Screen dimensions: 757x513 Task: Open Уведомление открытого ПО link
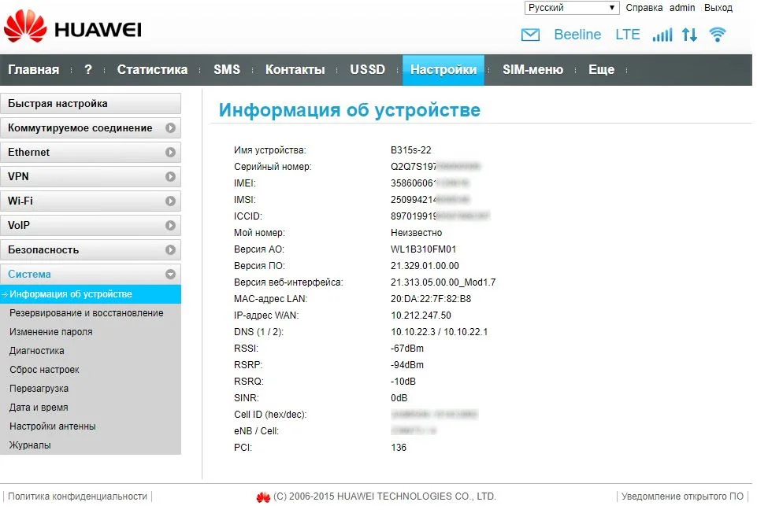point(682,496)
